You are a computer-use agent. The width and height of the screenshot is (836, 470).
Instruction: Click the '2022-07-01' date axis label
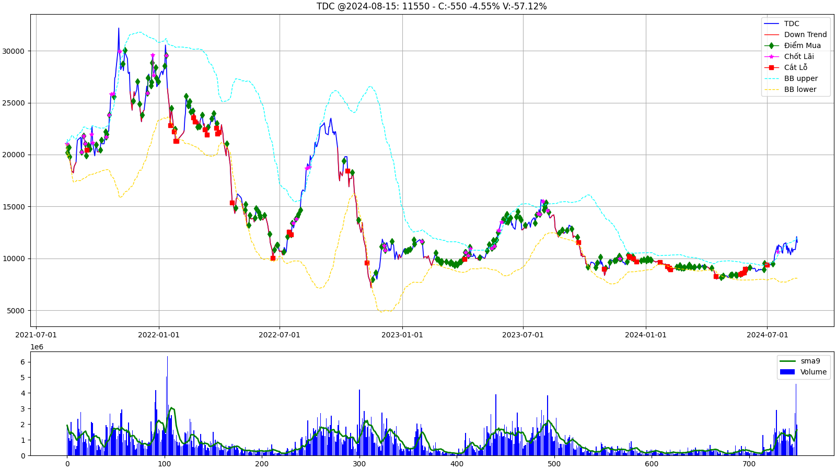[x=280, y=335]
